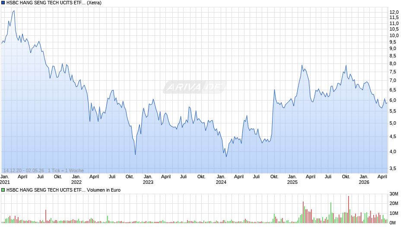Click the 10,0 price axis label

(x=394, y=35)
